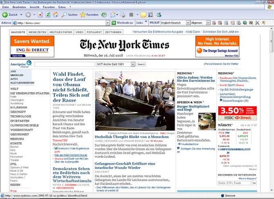Open the Datei menu
Viewport: 274px width, 199px height.
pos(6,7)
